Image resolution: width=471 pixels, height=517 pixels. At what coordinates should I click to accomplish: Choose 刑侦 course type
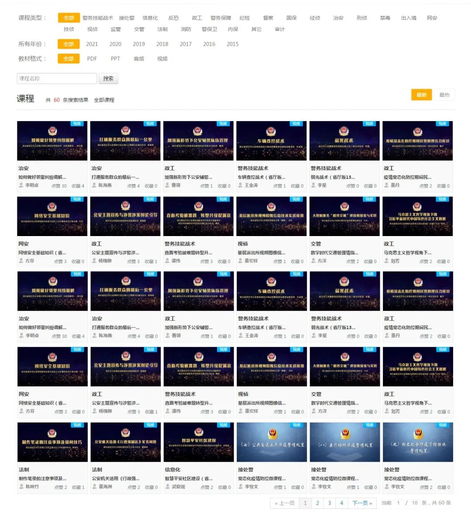point(362,18)
